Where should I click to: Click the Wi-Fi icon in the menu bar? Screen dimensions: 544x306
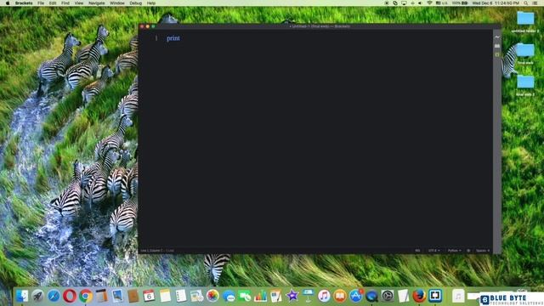coord(429,3)
